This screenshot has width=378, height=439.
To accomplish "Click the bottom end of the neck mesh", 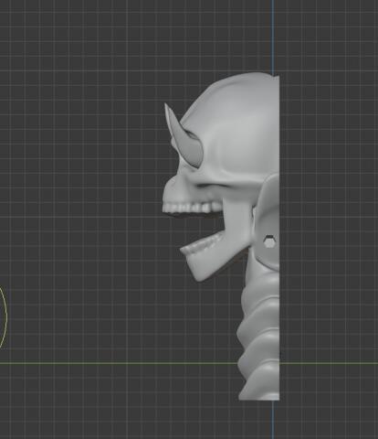I will tap(258, 395).
